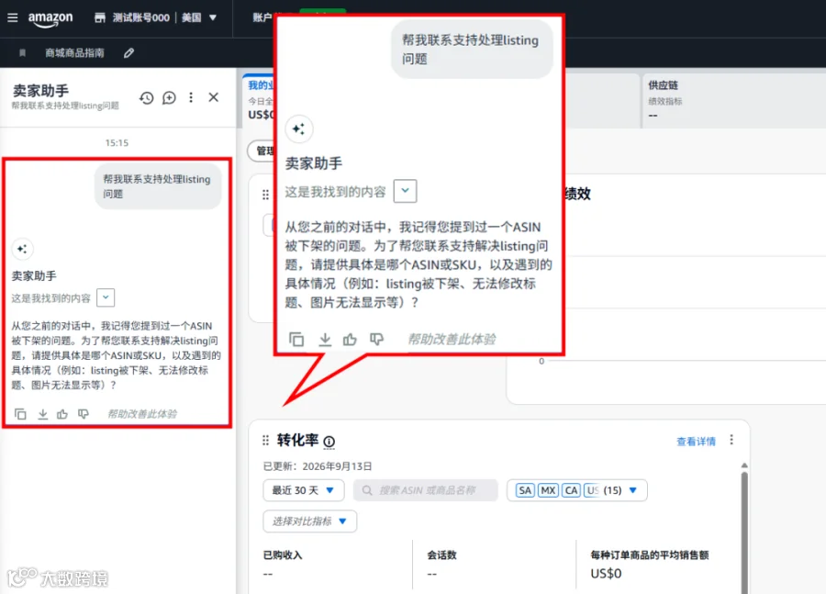The height and width of the screenshot is (594, 826).
Task: Click the drag handle beside 转化率
Action: [x=265, y=440]
